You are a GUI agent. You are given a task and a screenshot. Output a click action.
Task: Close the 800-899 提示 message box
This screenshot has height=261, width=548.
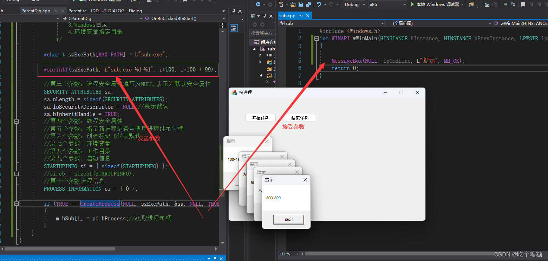tap(305, 180)
